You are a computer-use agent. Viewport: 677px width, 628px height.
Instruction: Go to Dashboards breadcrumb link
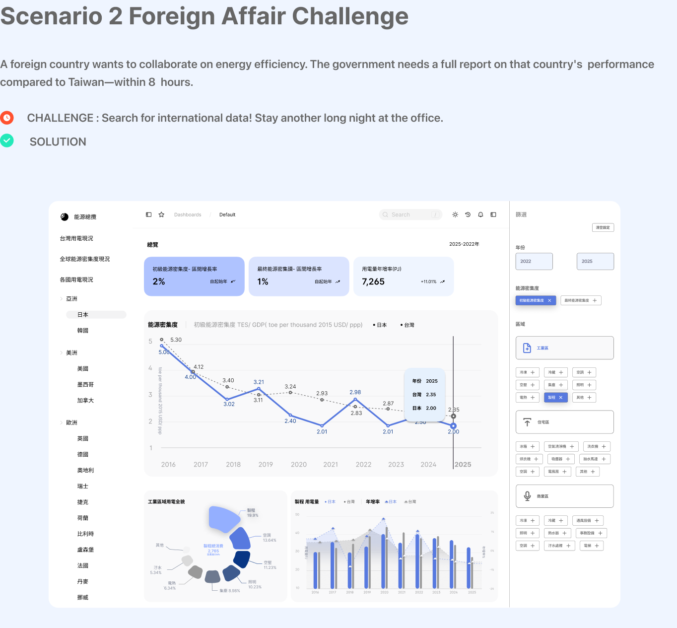188,215
